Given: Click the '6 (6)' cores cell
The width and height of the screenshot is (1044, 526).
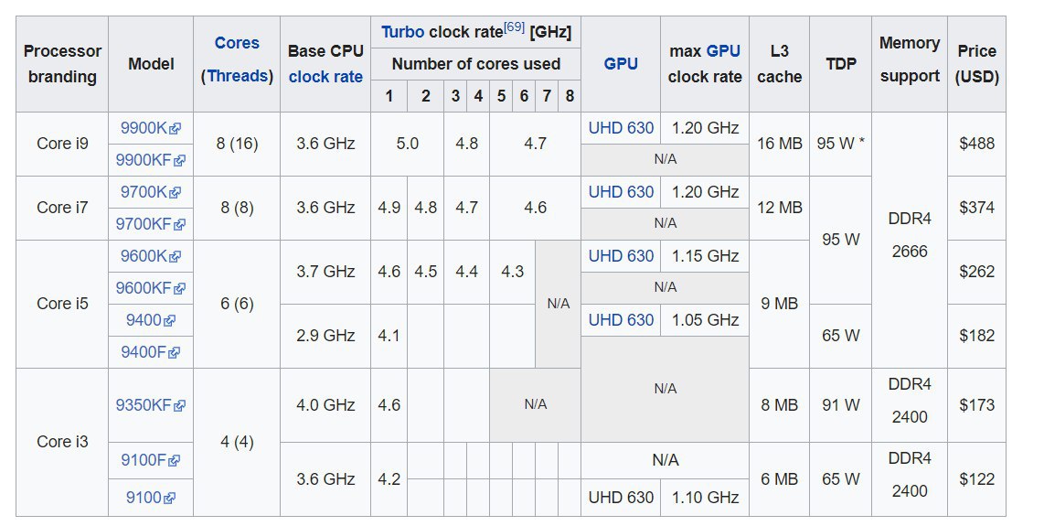Looking at the screenshot, I should click(x=237, y=304).
